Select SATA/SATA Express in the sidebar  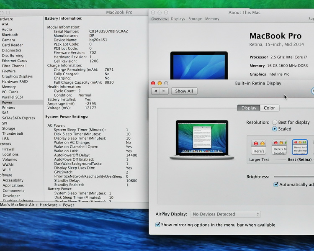[x=18, y=118]
